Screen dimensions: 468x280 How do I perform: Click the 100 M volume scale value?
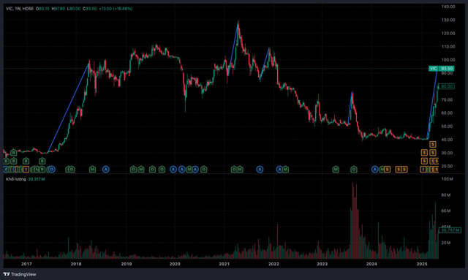click(447, 179)
